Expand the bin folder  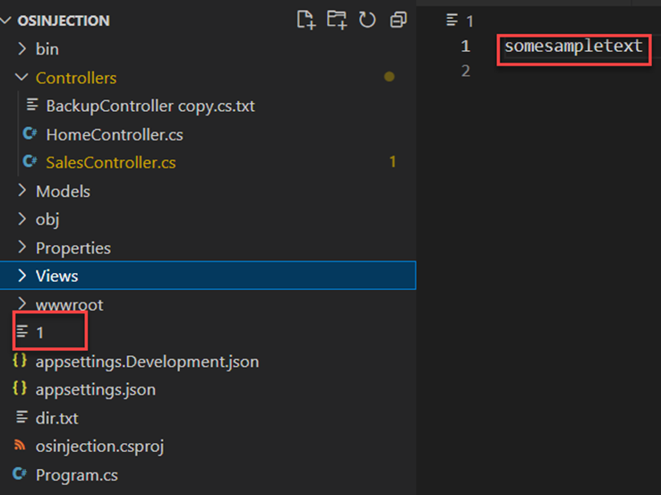coord(22,49)
